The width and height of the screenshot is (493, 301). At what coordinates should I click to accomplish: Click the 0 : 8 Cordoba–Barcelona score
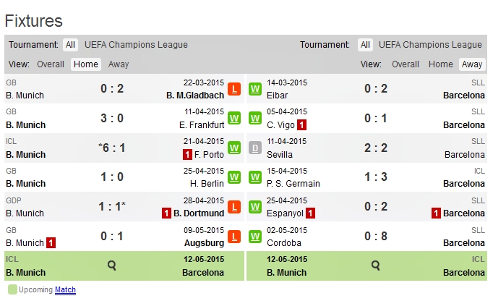(376, 237)
